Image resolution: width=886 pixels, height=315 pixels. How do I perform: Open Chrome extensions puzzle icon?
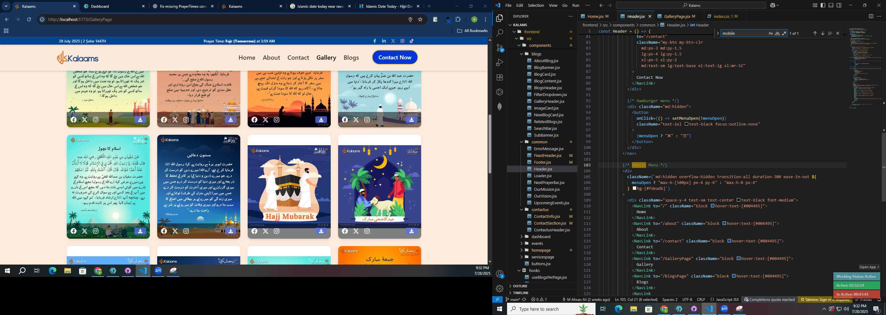click(458, 20)
